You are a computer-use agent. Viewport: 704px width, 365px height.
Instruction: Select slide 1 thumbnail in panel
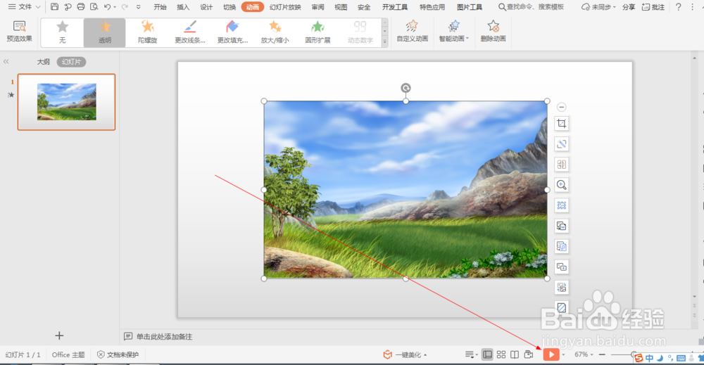66,102
